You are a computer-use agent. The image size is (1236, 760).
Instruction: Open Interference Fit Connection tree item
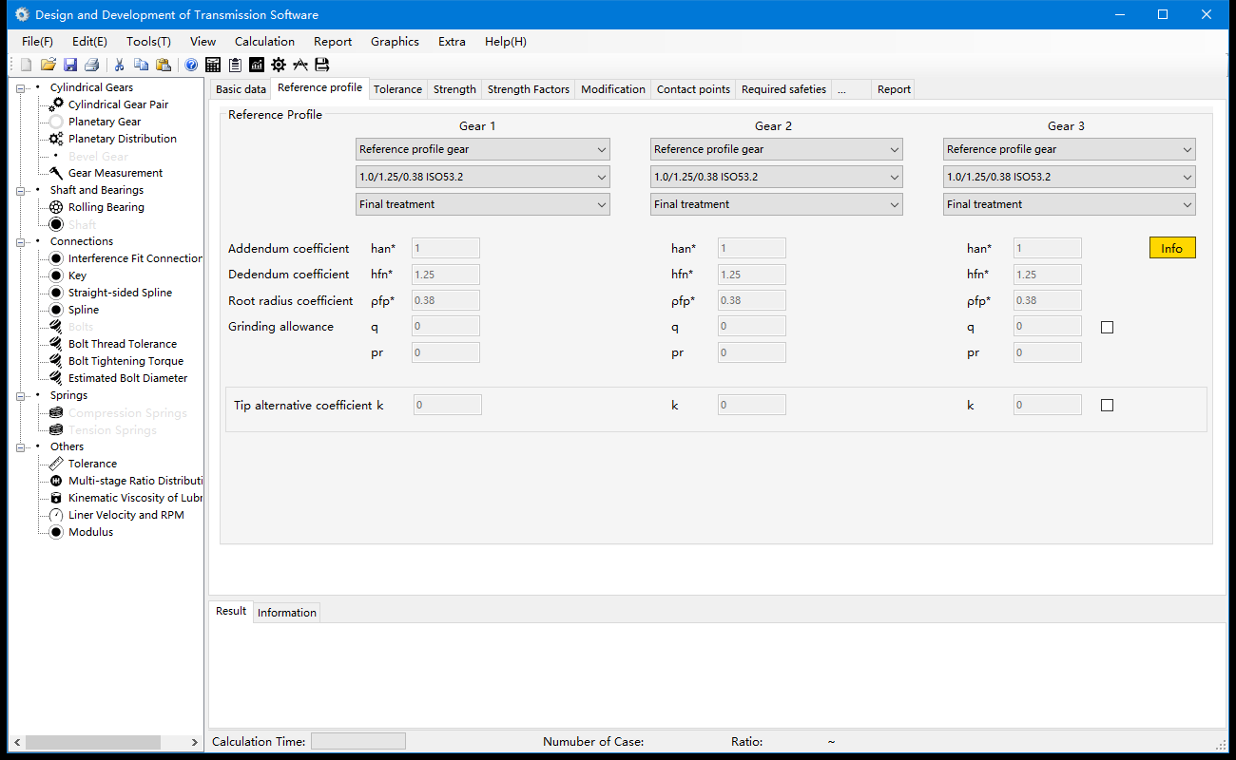135,258
